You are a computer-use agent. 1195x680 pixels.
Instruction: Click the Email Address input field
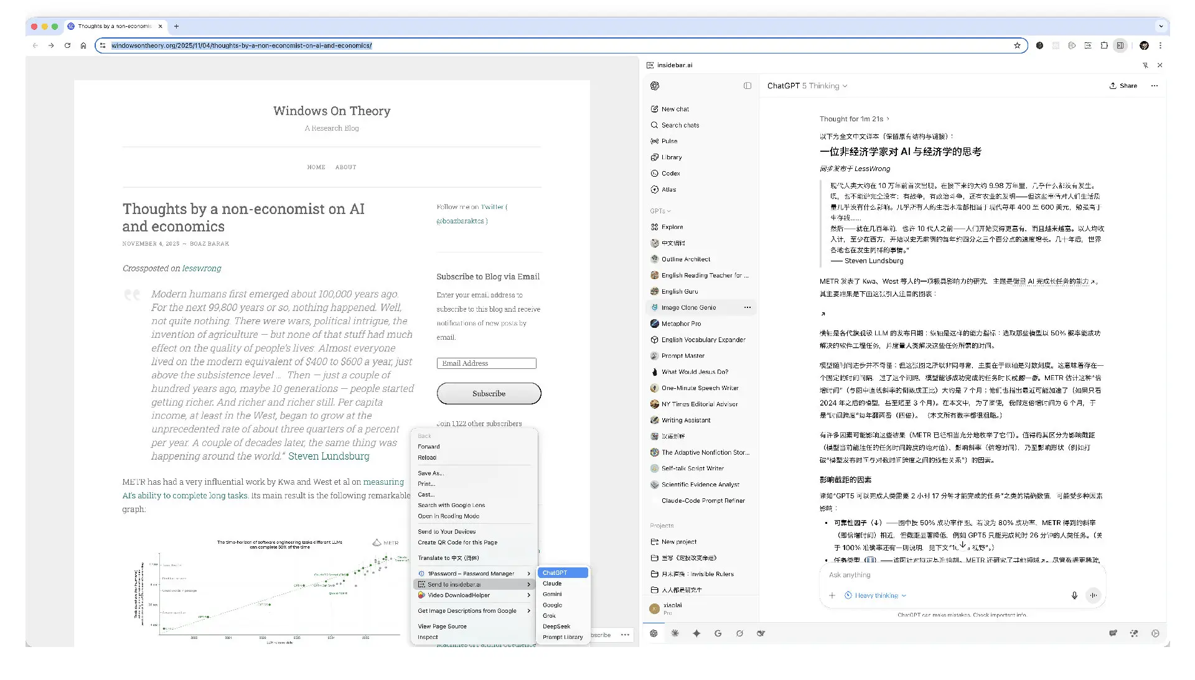pos(486,363)
